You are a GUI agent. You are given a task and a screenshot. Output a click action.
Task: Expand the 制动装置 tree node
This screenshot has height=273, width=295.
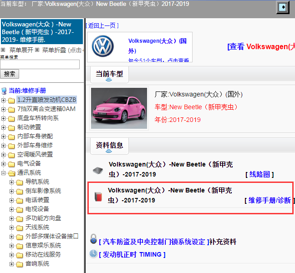pos(3,127)
